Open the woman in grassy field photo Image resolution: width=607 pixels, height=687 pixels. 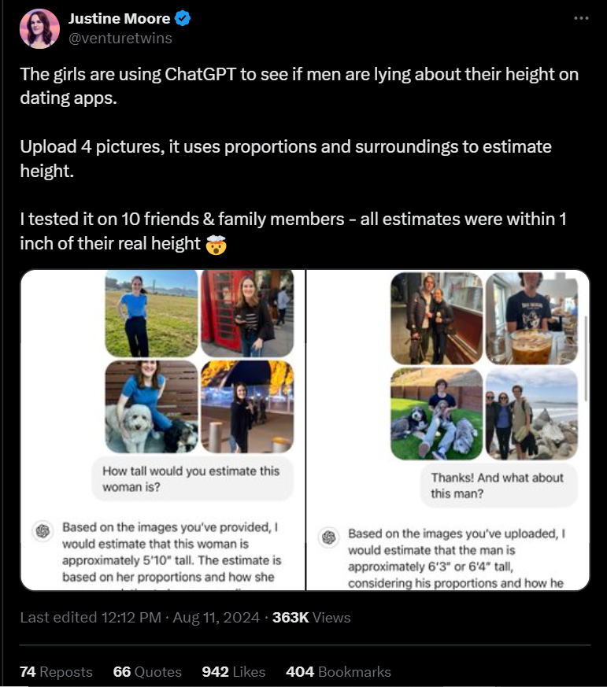point(152,313)
